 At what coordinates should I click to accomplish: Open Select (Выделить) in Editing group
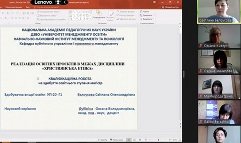[147, 19]
